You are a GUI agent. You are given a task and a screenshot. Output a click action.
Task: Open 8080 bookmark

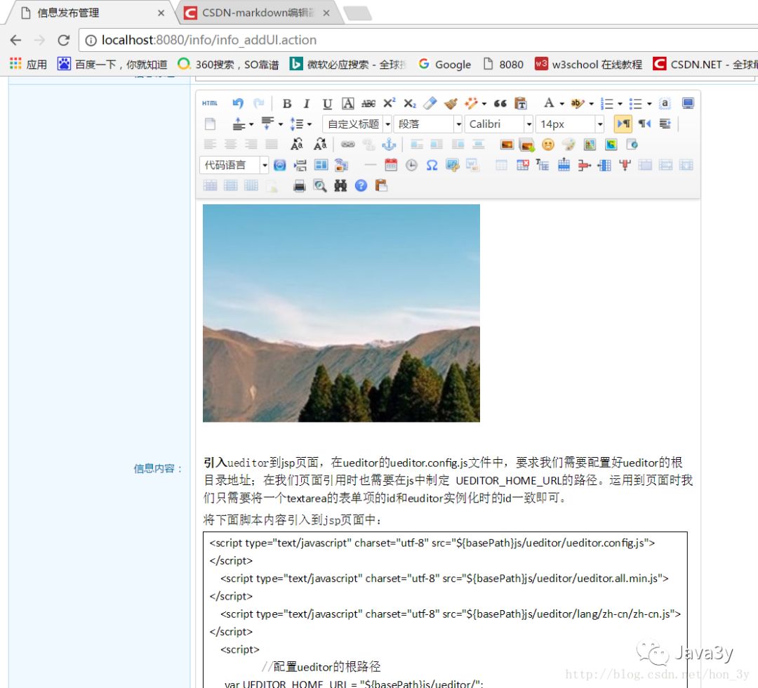coord(503,65)
